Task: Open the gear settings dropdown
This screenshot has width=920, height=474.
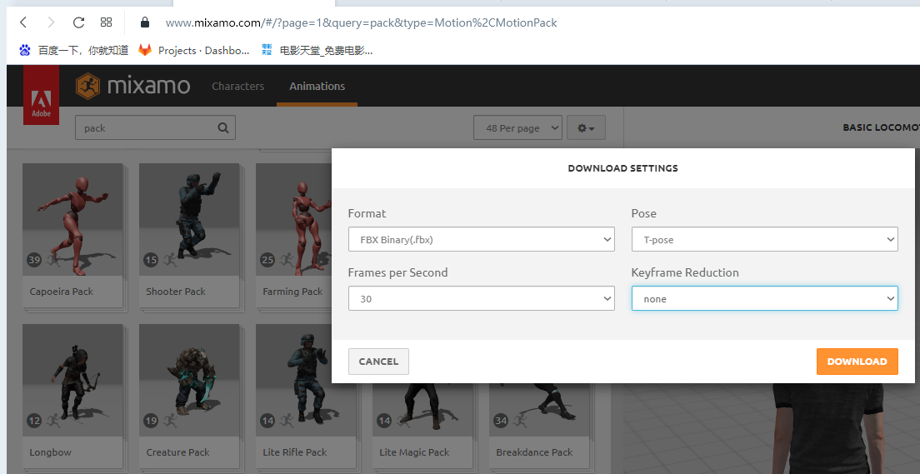Action: click(x=586, y=128)
